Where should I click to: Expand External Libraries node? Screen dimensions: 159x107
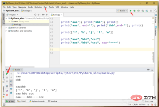point(6,28)
